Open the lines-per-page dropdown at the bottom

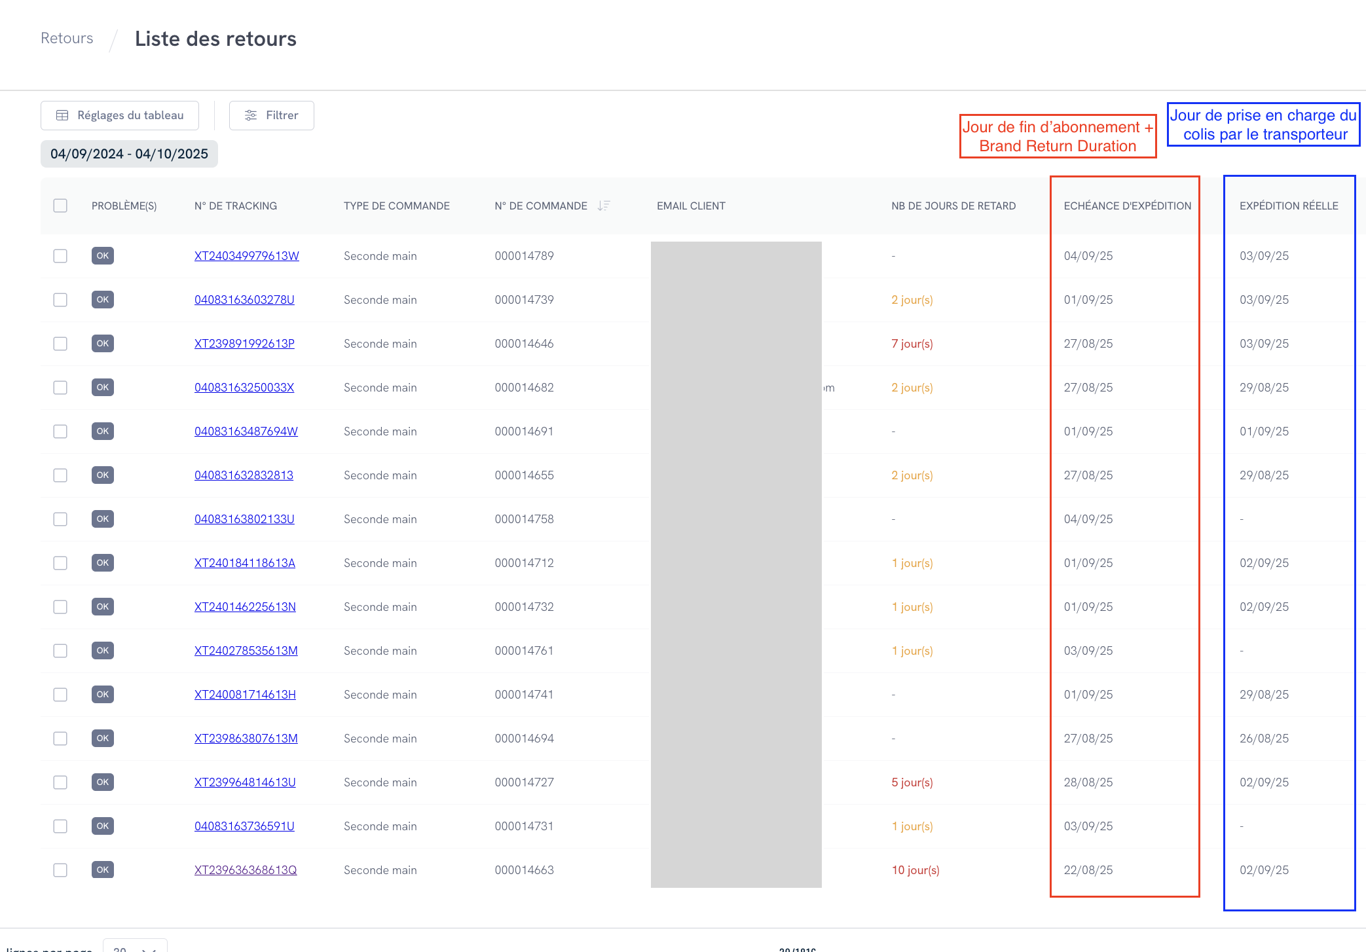135,947
